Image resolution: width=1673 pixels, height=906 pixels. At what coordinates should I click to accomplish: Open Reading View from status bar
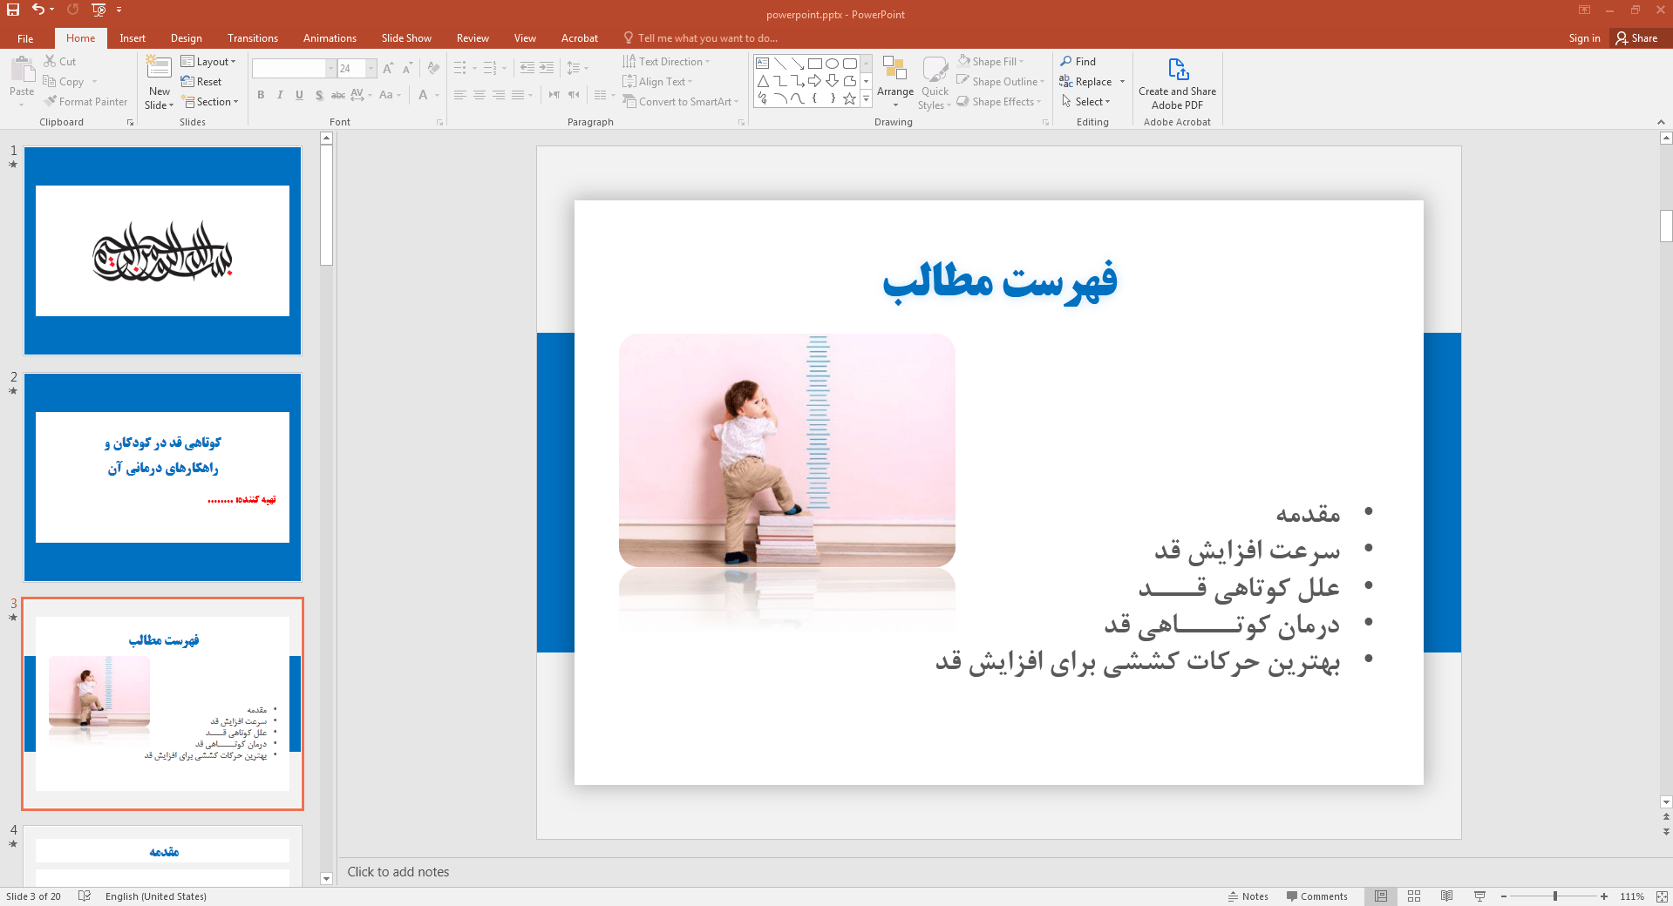point(1447,896)
